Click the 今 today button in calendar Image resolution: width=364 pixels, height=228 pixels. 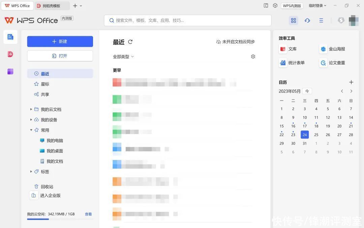(x=307, y=91)
